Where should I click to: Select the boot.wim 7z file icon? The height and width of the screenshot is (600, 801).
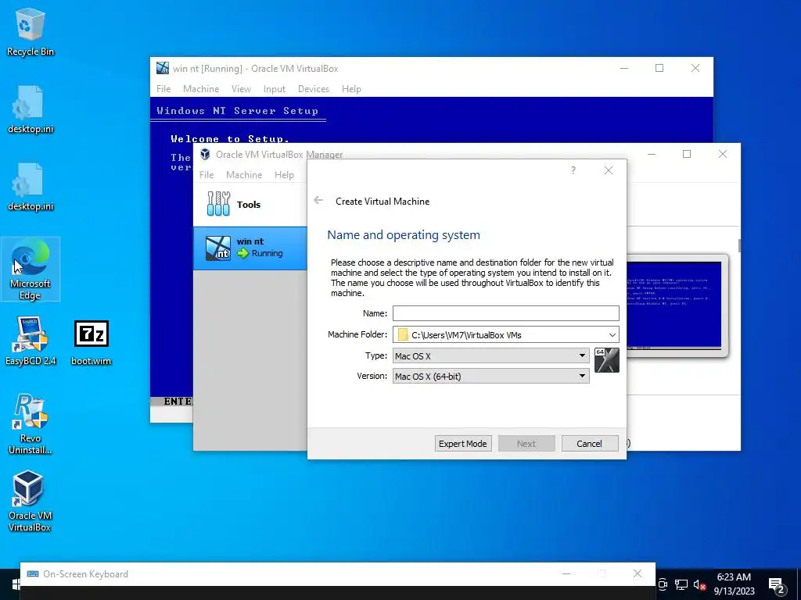point(91,341)
